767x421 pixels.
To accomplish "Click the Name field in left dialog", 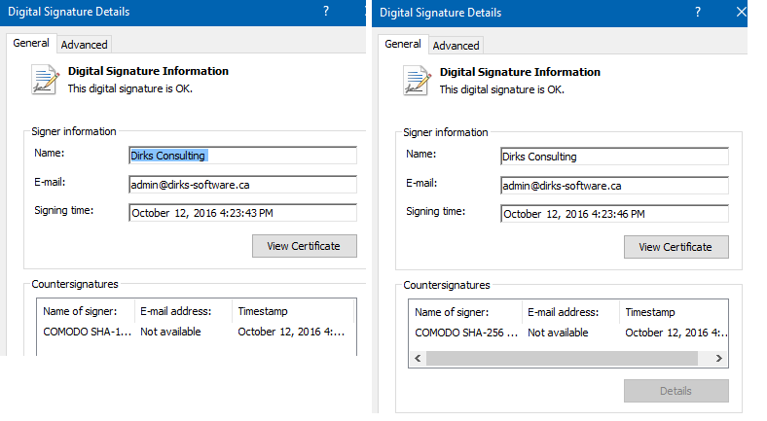I will pyautogui.click(x=242, y=156).
